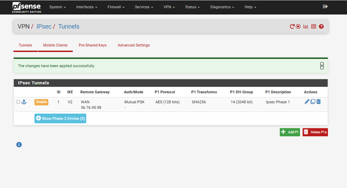
Task: Click the blue info icon below the table
Action: pyautogui.click(x=19, y=145)
